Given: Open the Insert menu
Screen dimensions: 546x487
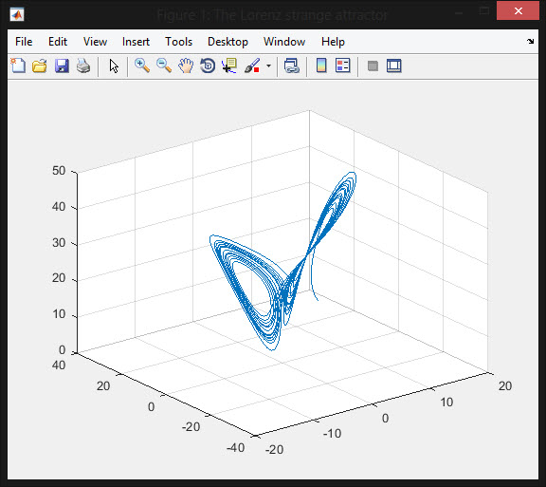Looking at the screenshot, I should tap(136, 42).
